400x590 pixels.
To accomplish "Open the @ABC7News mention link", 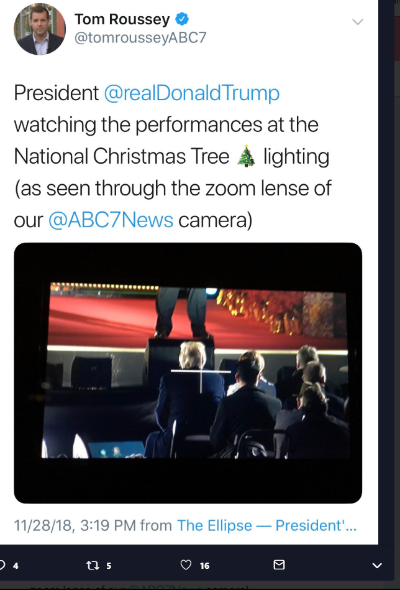I will click(110, 220).
